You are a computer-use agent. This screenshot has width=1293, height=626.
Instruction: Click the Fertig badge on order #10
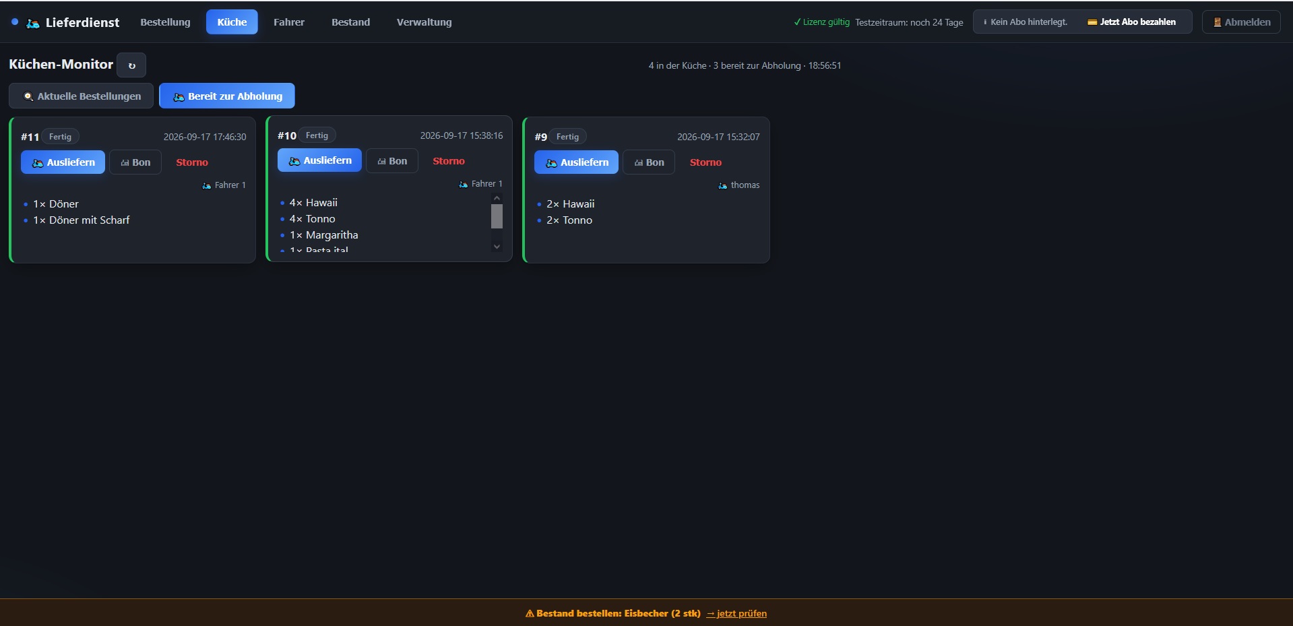pos(317,135)
